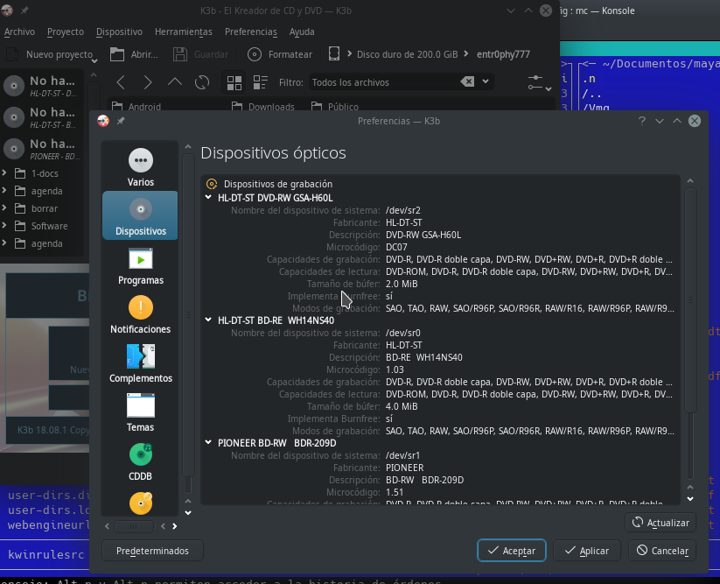The height and width of the screenshot is (584, 720).
Task: Click the pin icon in Preferencias titlebar
Action: [x=121, y=121]
